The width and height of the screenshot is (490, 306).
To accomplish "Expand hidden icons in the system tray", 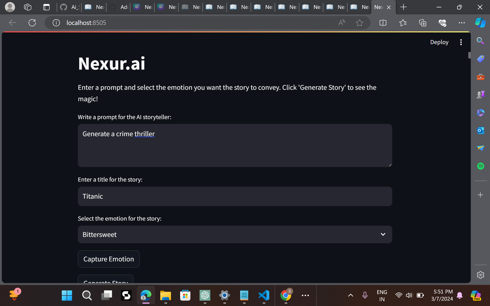I will (x=350, y=295).
